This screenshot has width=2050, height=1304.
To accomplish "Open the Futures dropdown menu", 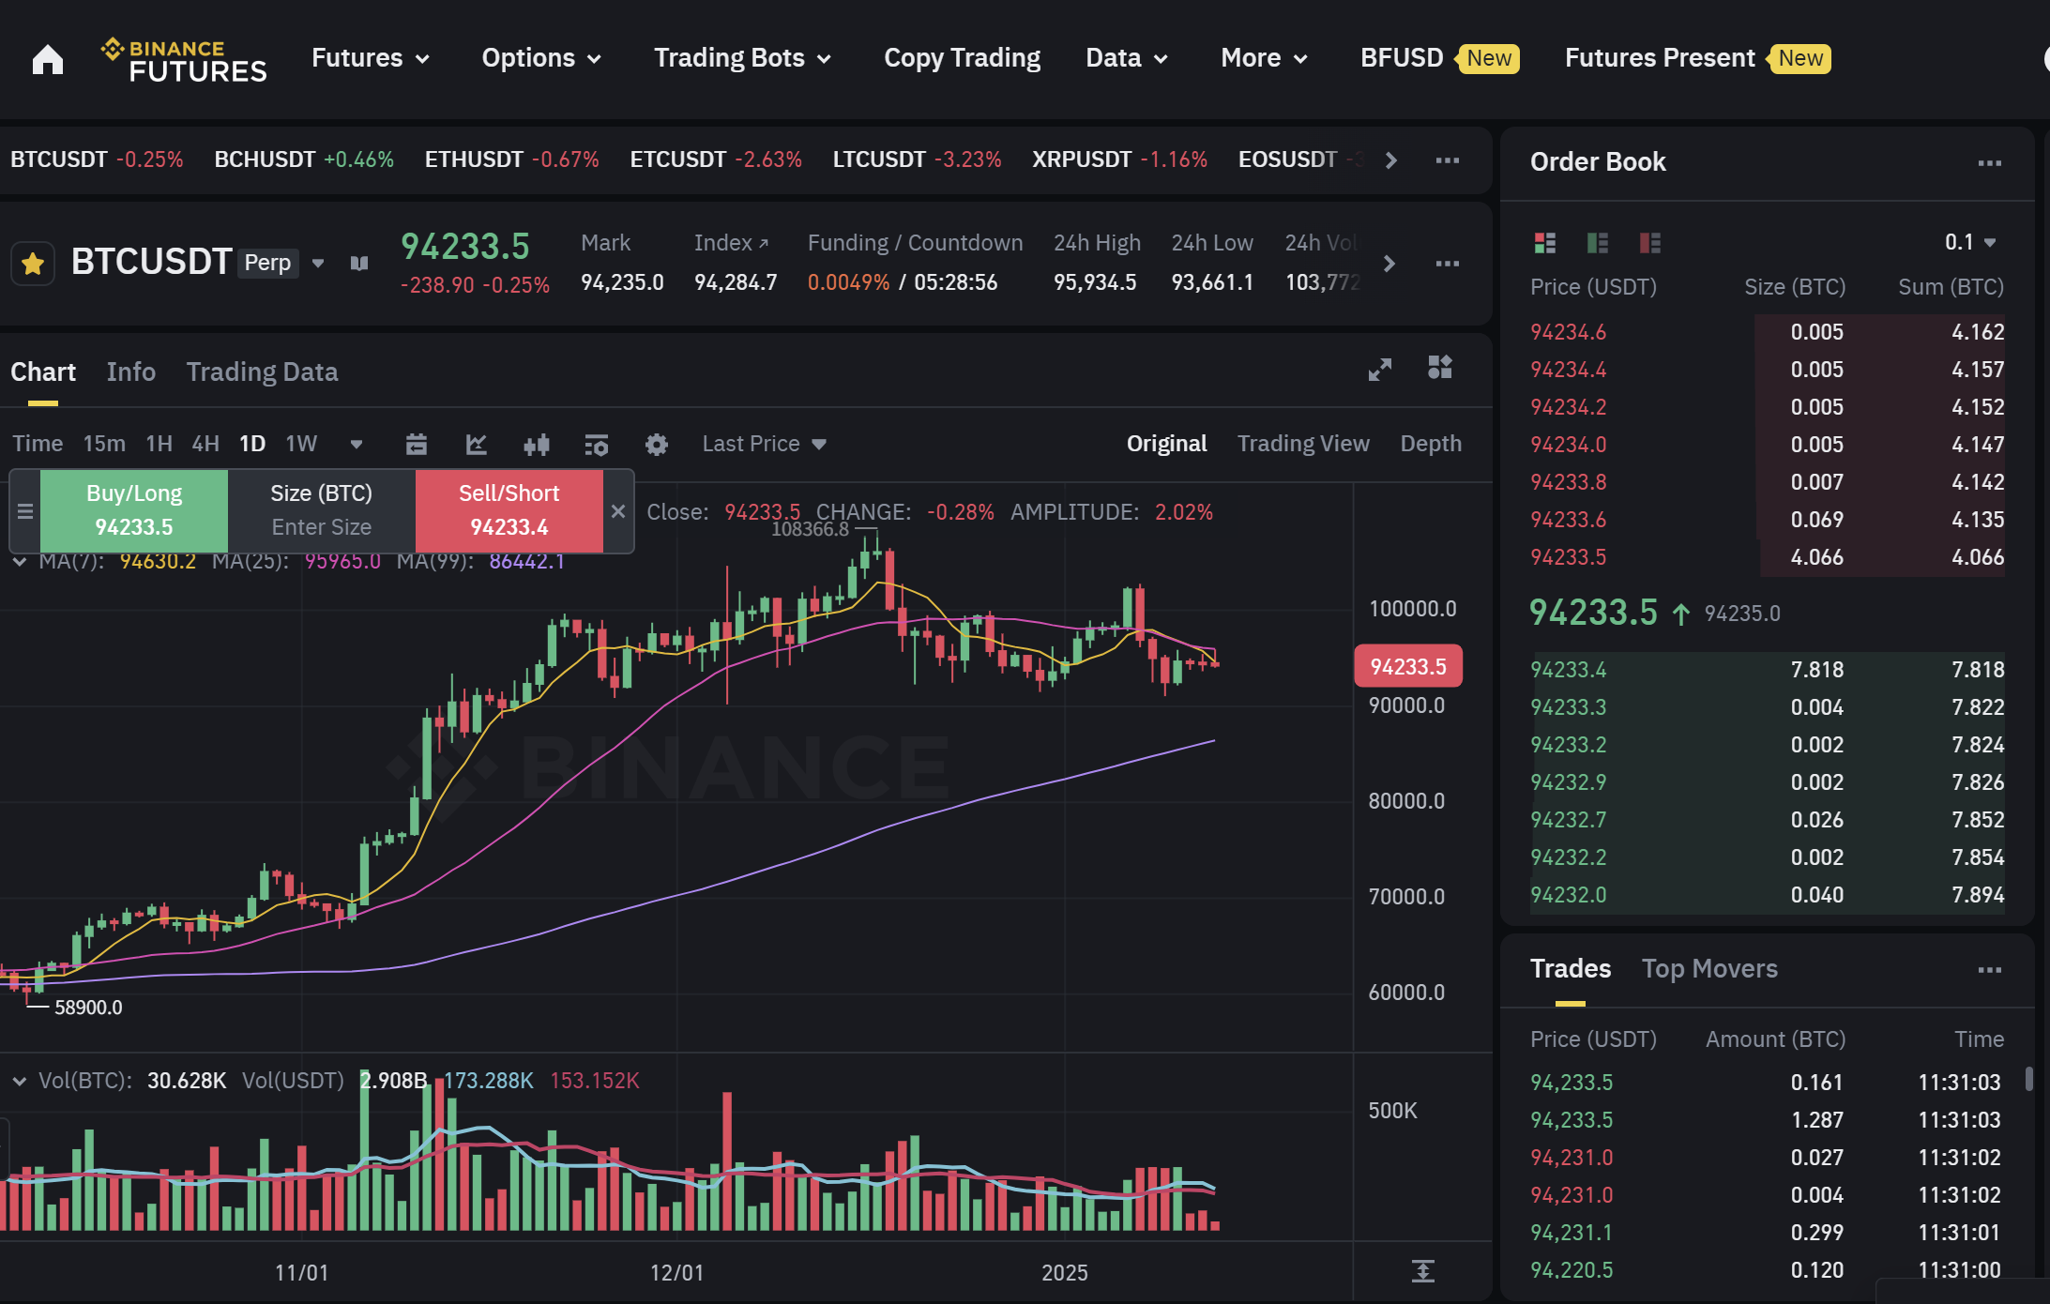I will pos(370,58).
